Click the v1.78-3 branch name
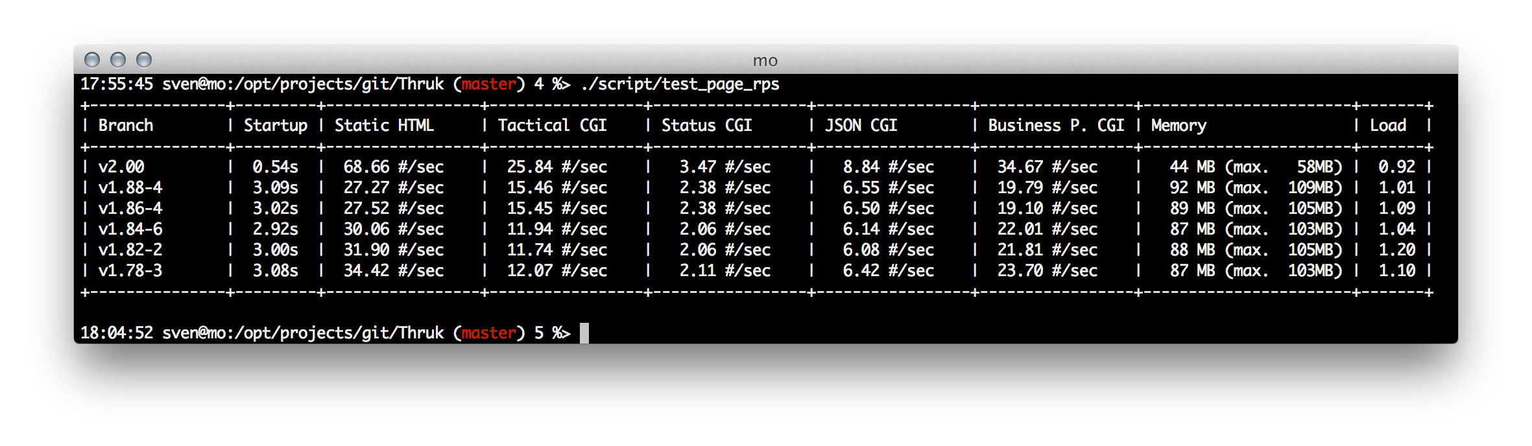The image size is (1532, 446). [130, 270]
